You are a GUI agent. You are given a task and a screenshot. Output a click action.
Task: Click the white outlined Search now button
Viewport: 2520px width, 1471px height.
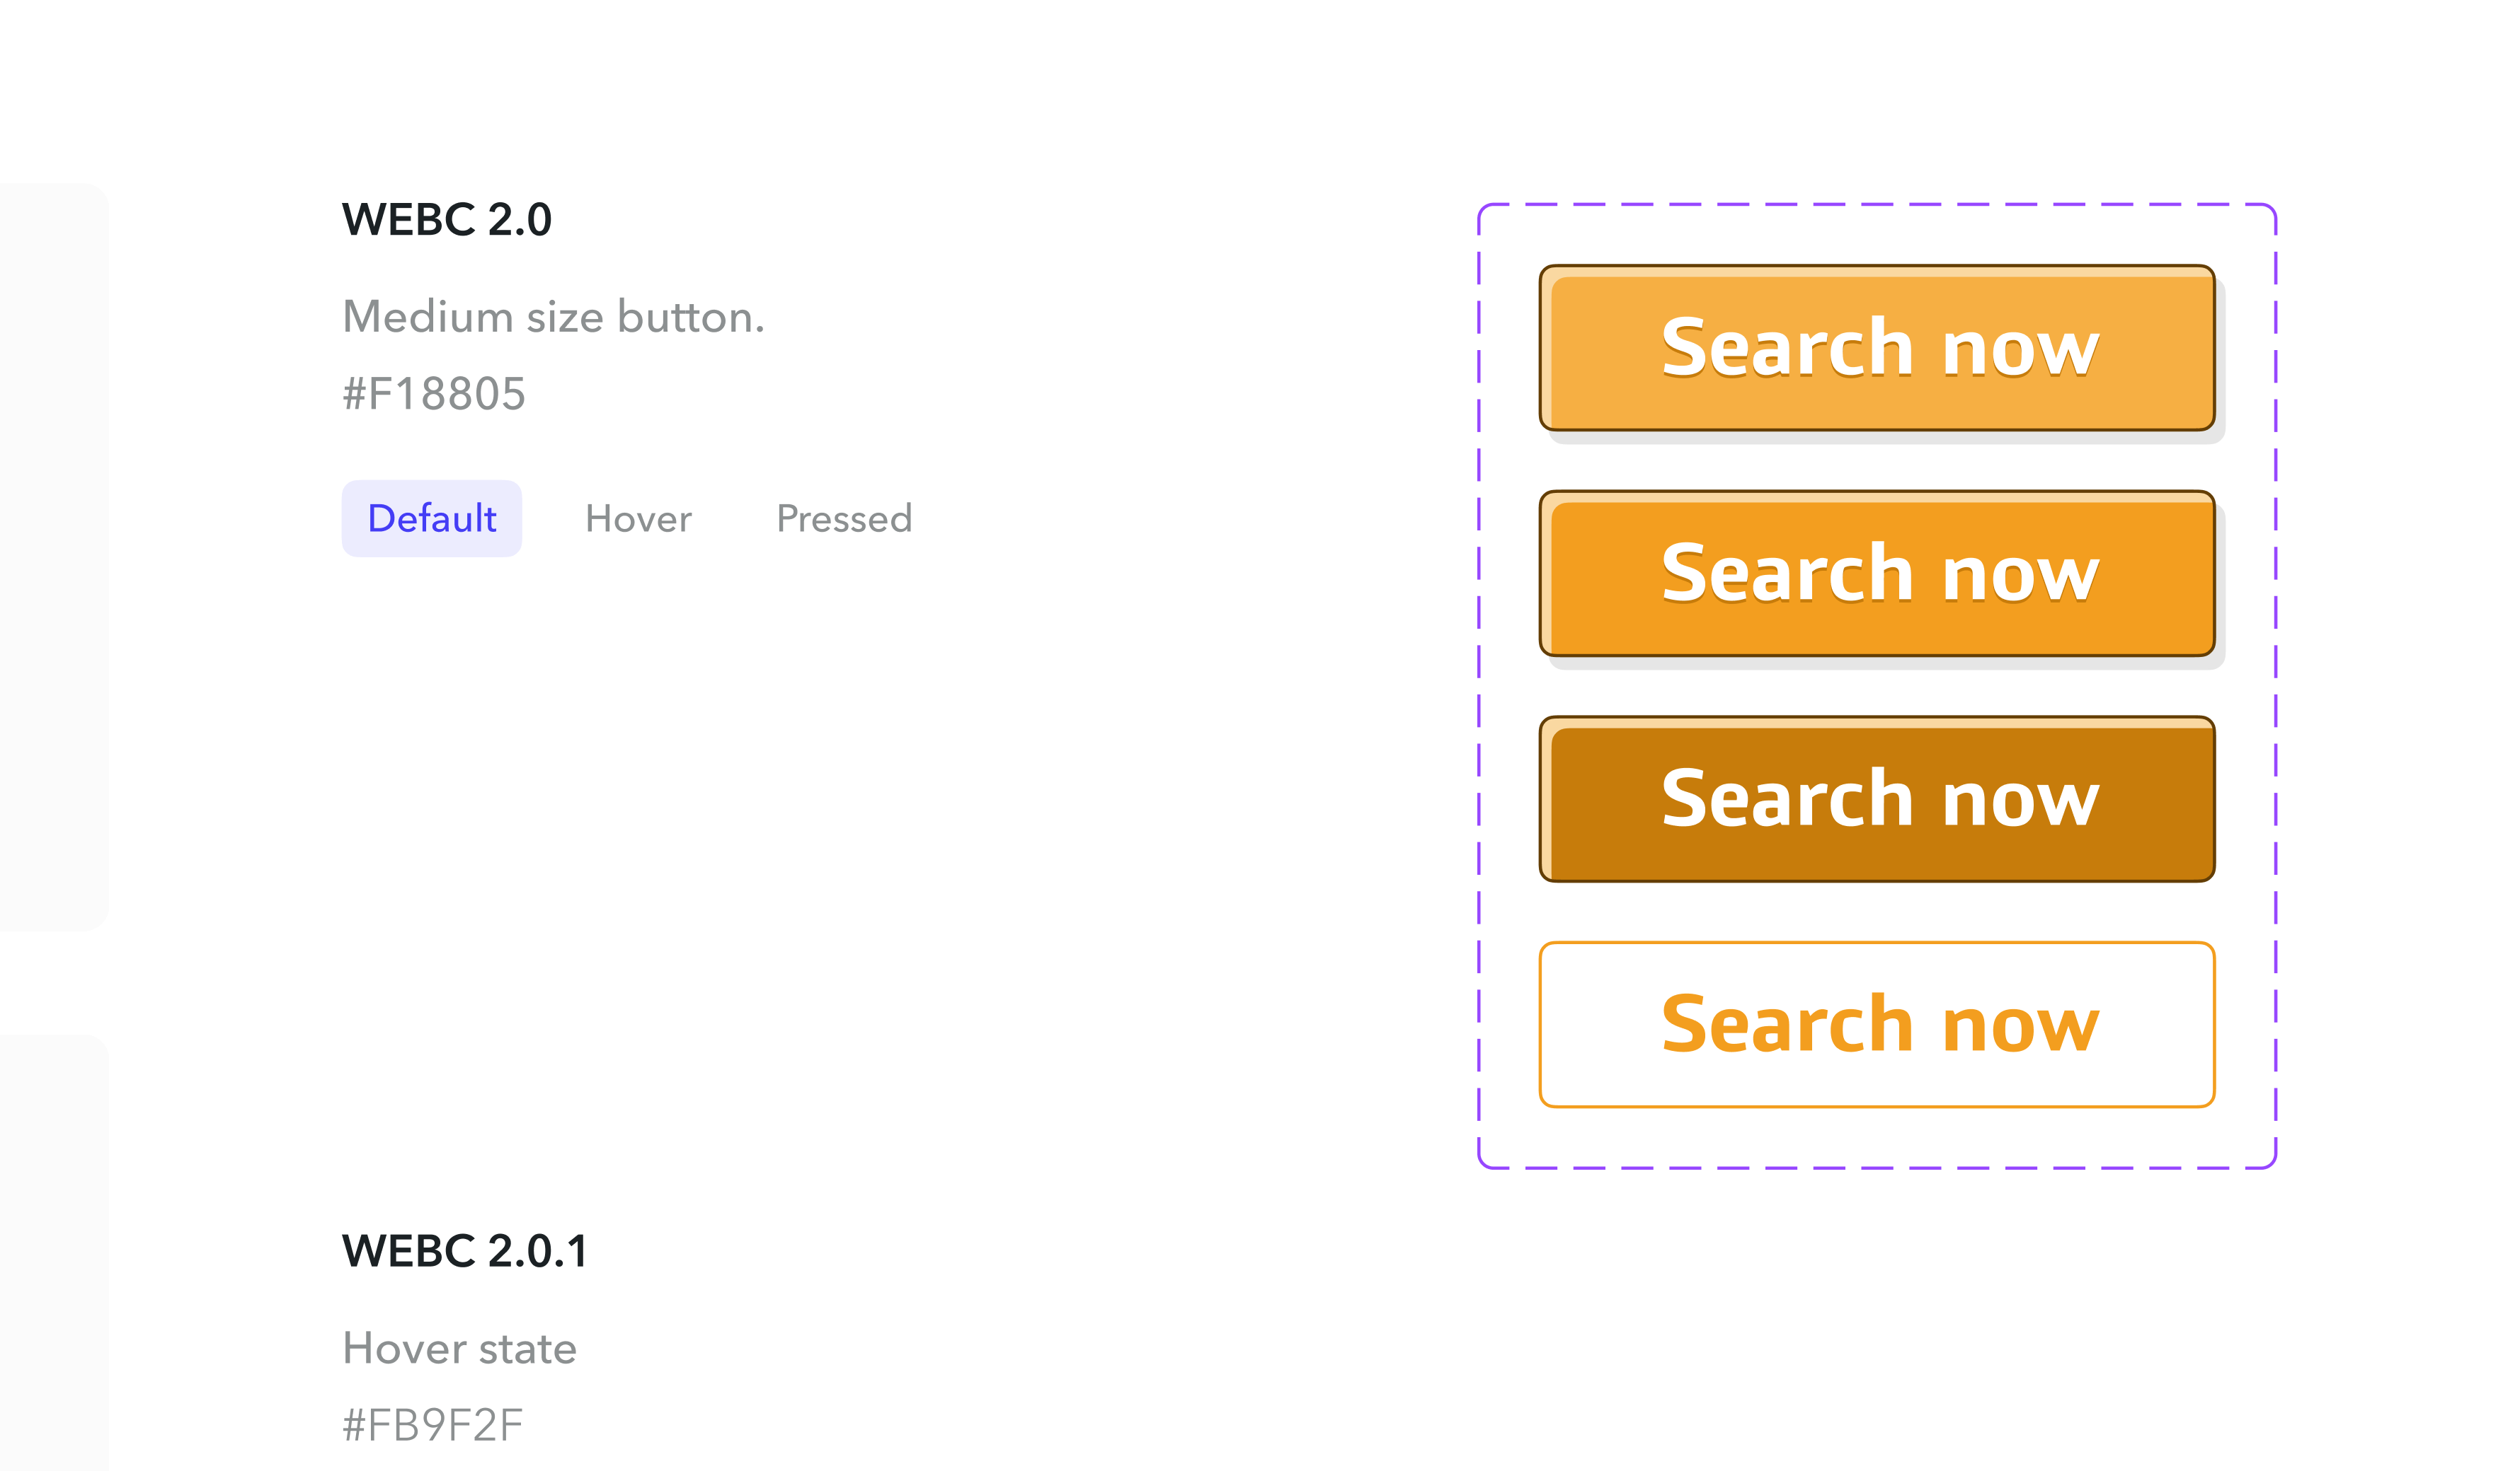point(1877,1024)
